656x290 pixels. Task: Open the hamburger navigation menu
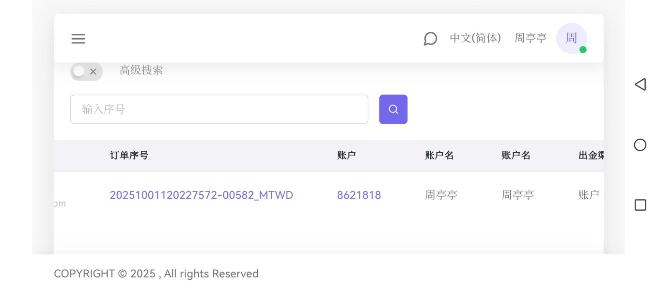(x=78, y=39)
